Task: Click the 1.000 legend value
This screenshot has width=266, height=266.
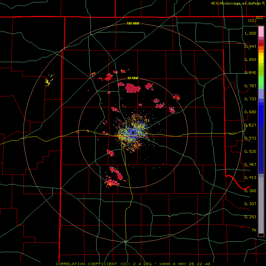Action: [x=250, y=33]
